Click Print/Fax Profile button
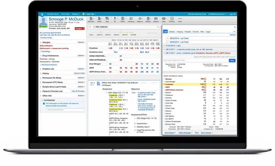275x166 pixels. pos(46,38)
